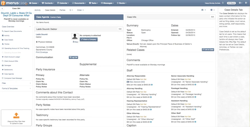Open Map for the physical address
The height and width of the screenshot is (127, 250).
coord(76,42)
